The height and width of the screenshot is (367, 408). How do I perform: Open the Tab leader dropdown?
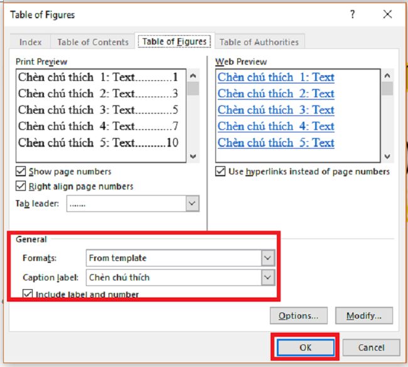192,203
